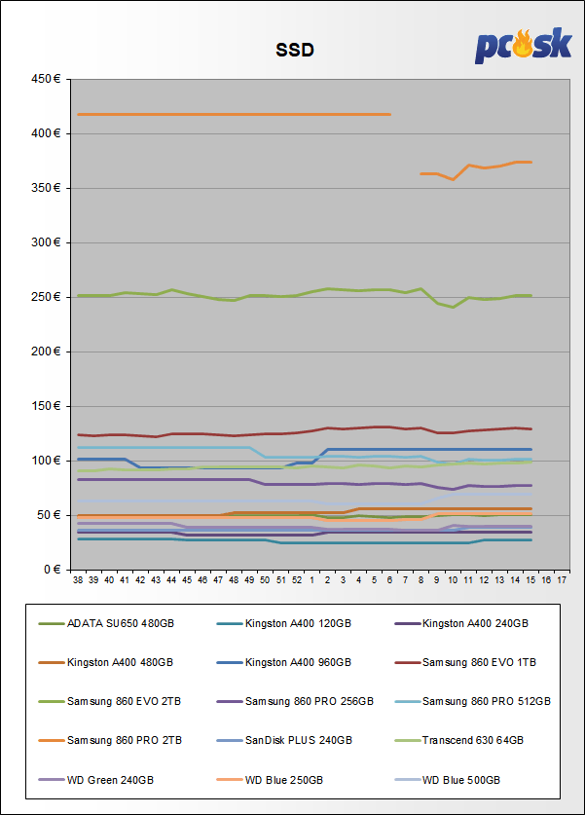Select Kingston A400 480GB legend entry
585x815 pixels.
(106, 662)
